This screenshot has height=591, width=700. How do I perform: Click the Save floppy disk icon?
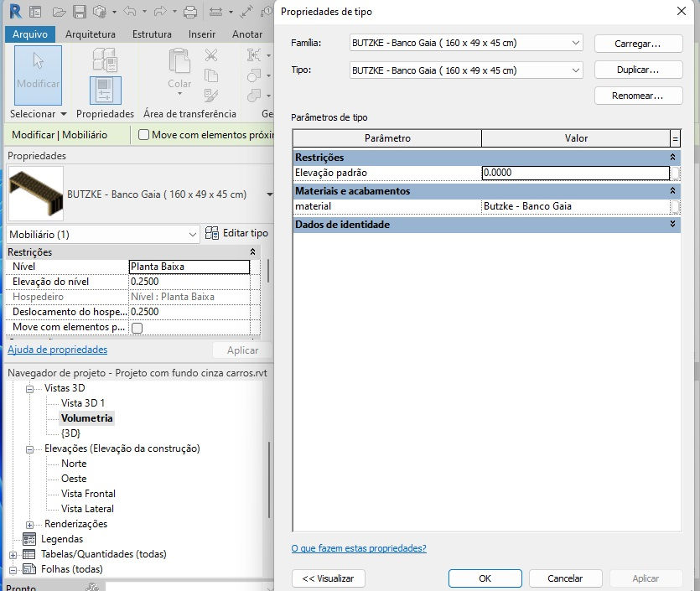pyautogui.click(x=80, y=12)
